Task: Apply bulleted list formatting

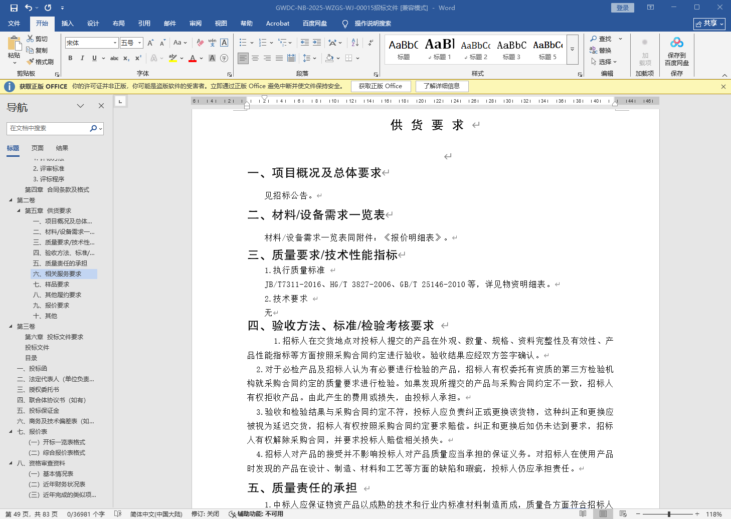Action: (x=243, y=43)
